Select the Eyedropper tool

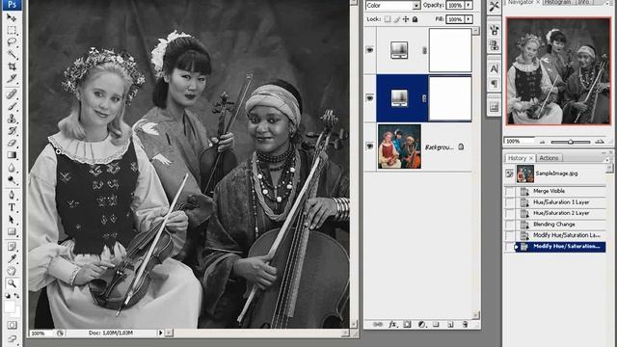12,258
